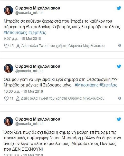Open #ξεφτιλας hashtag in second tweet

click(x=108, y=85)
